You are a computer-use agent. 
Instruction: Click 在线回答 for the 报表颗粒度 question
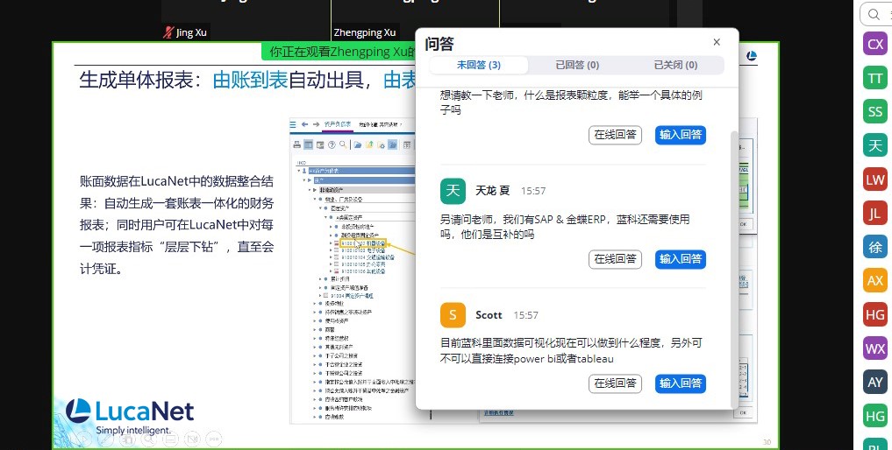pos(615,135)
